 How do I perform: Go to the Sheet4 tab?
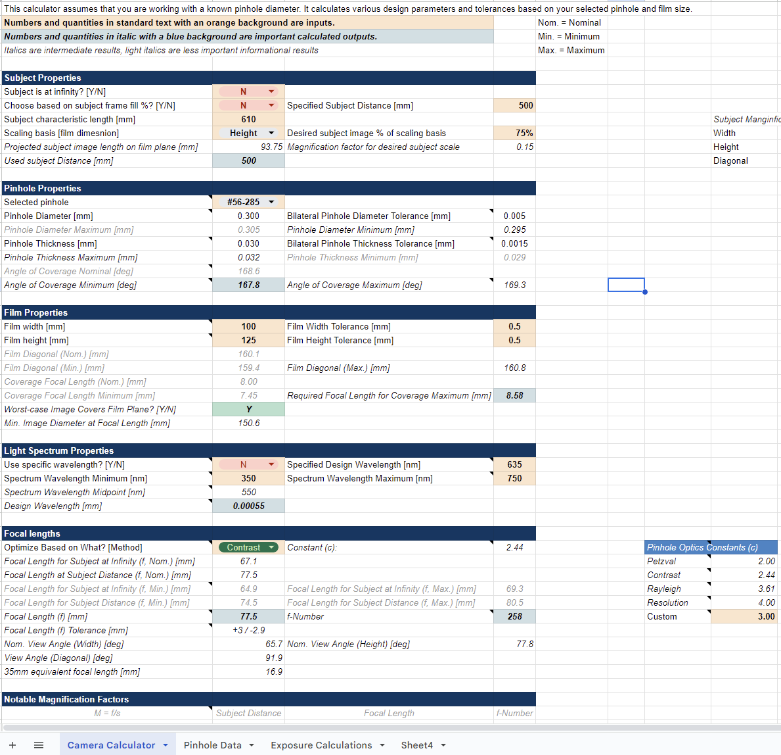click(416, 745)
